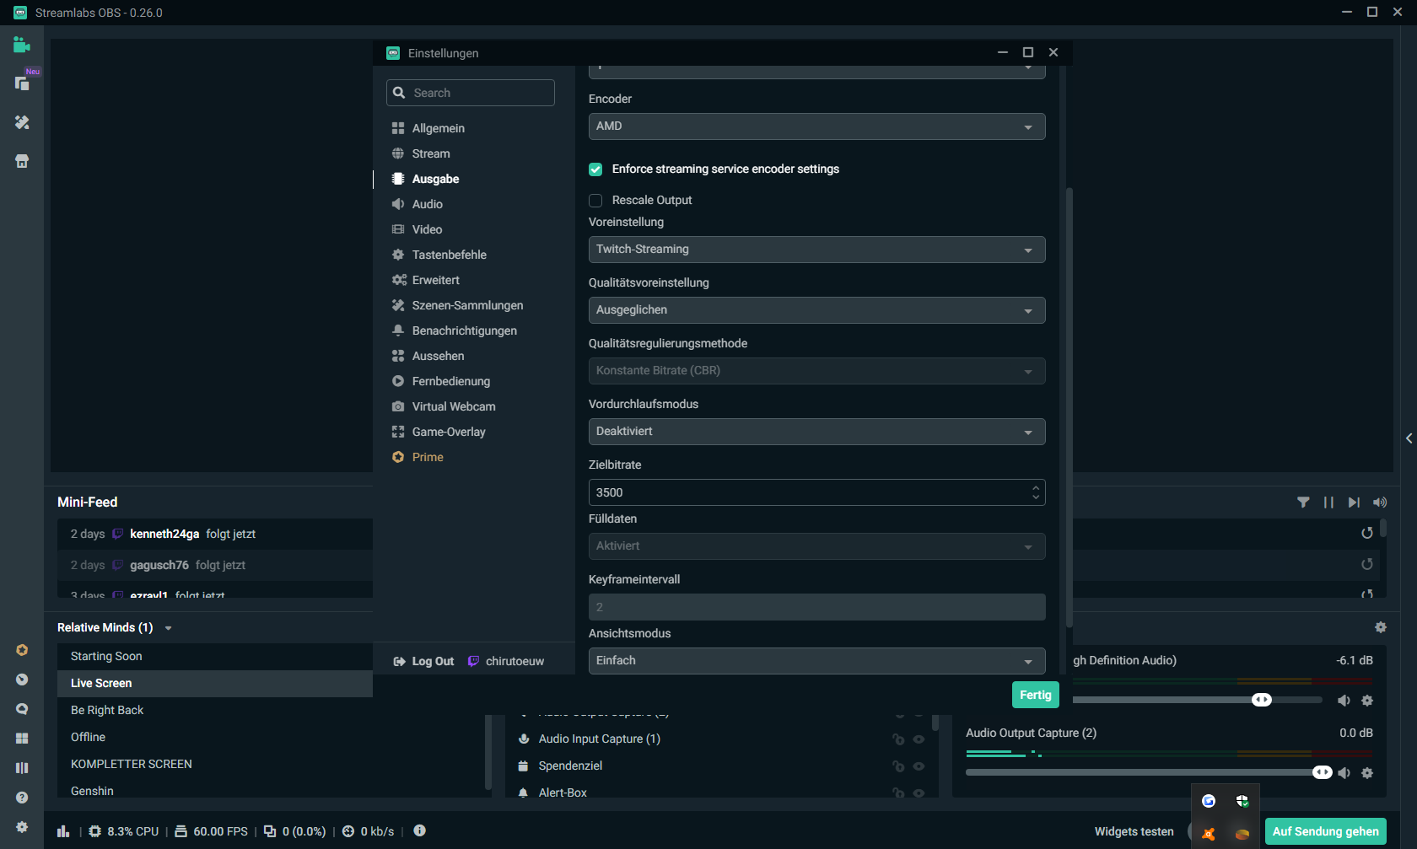Open the Layout Editor icon marked Neu
Image resolution: width=1417 pixels, height=849 pixels.
[x=22, y=83]
